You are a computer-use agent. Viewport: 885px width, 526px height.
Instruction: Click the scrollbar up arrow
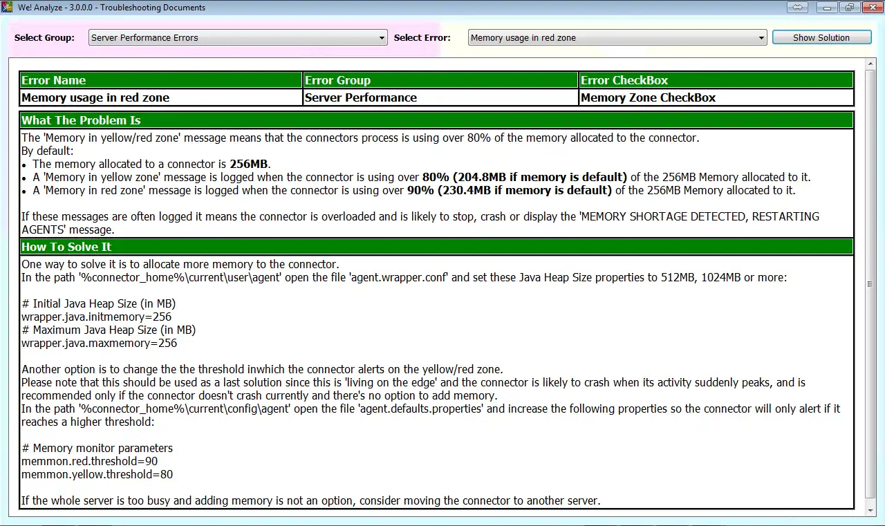(x=870, y=64)
